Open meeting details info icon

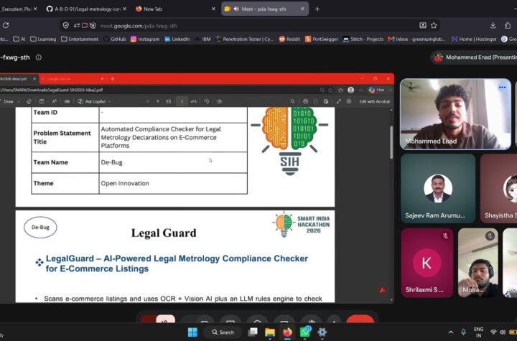click(x=39, y=57)
